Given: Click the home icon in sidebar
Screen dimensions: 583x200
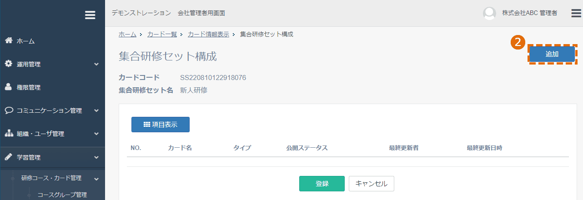Looking at the screenshot, I should pos(9,40).
